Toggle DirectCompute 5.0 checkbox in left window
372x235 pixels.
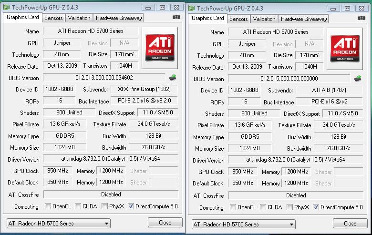click(x=131, y=206)
